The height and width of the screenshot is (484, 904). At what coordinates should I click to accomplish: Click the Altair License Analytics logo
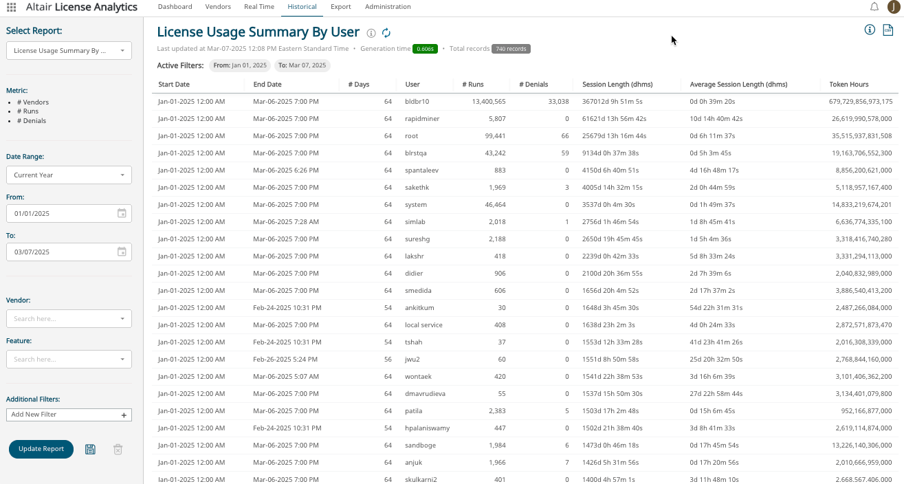[x=82, y=7]
